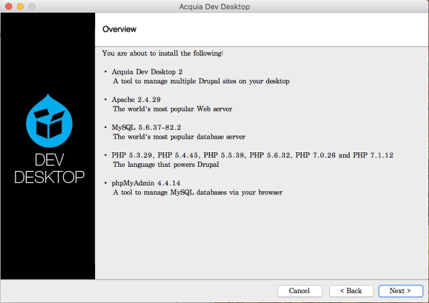The image size is (429, 303).
Task: Click 'A tool to manage multiple Drupal sites' text
Action: coord(201,81)
